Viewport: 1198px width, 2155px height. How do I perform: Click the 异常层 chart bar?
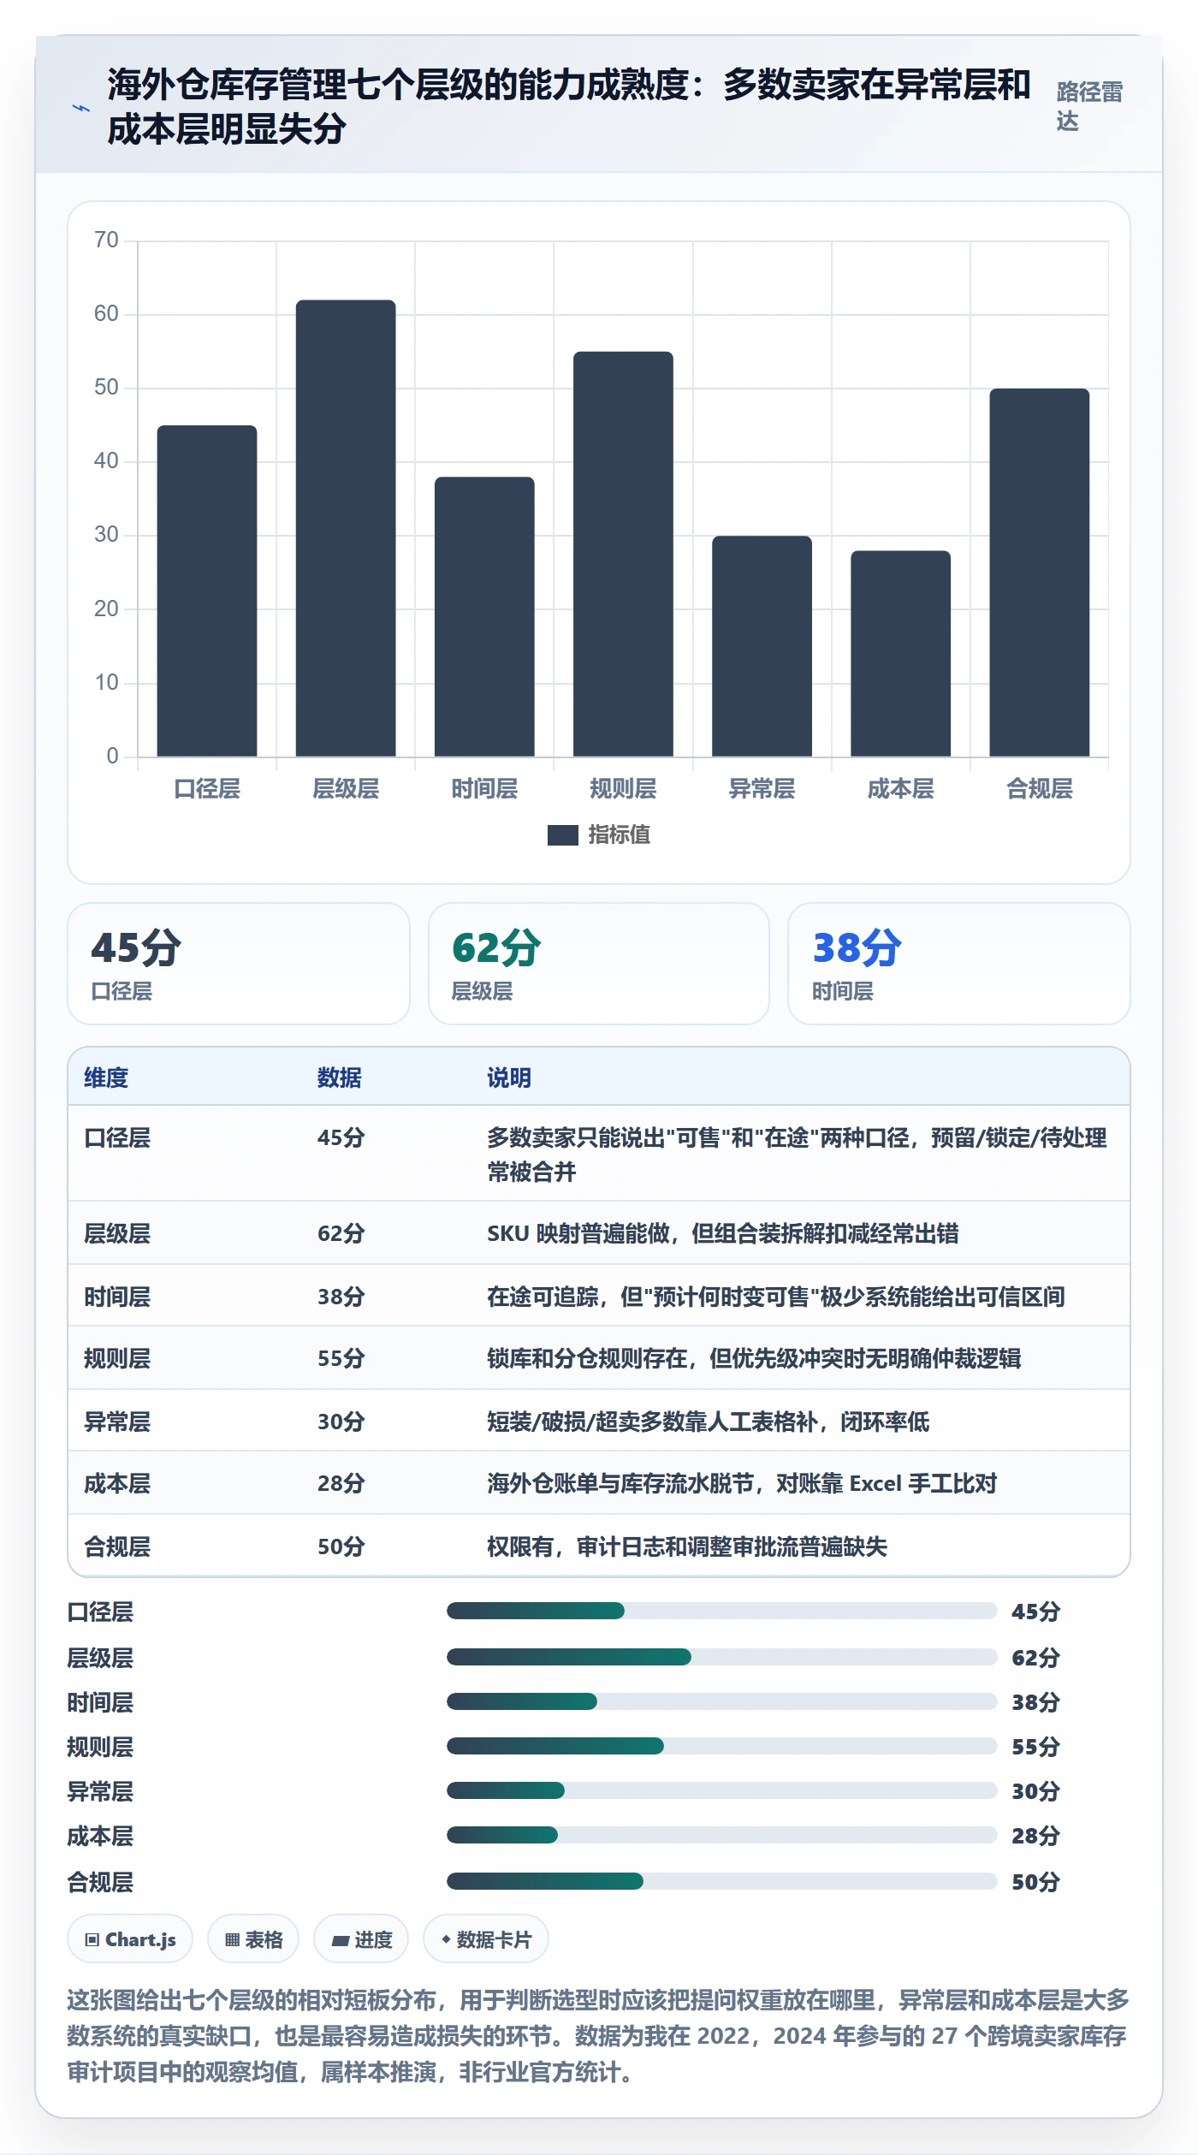click(x=762, y=646)
